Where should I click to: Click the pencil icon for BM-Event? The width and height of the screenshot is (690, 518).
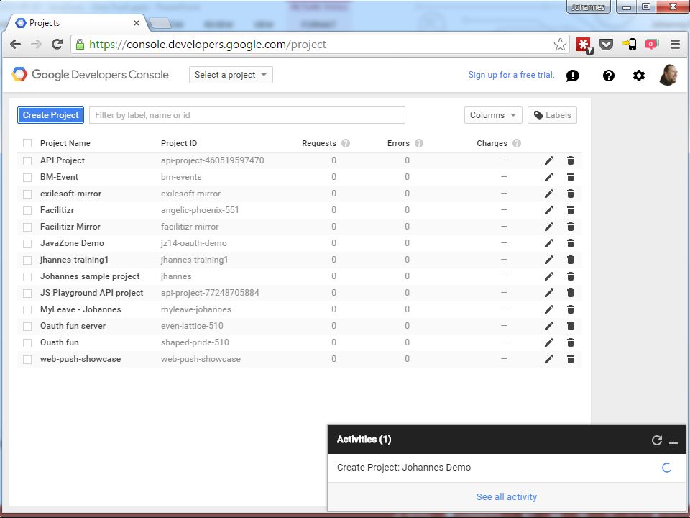point(548,177)
